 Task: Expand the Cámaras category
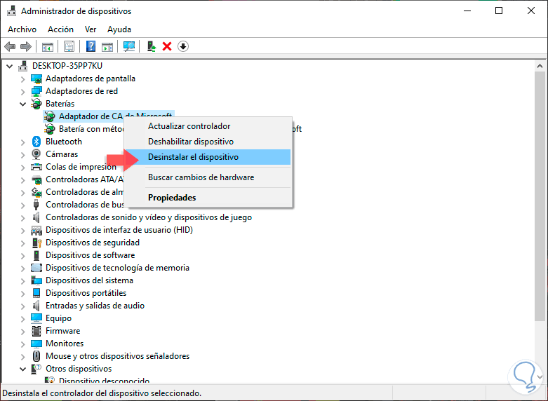coord(23,154)
